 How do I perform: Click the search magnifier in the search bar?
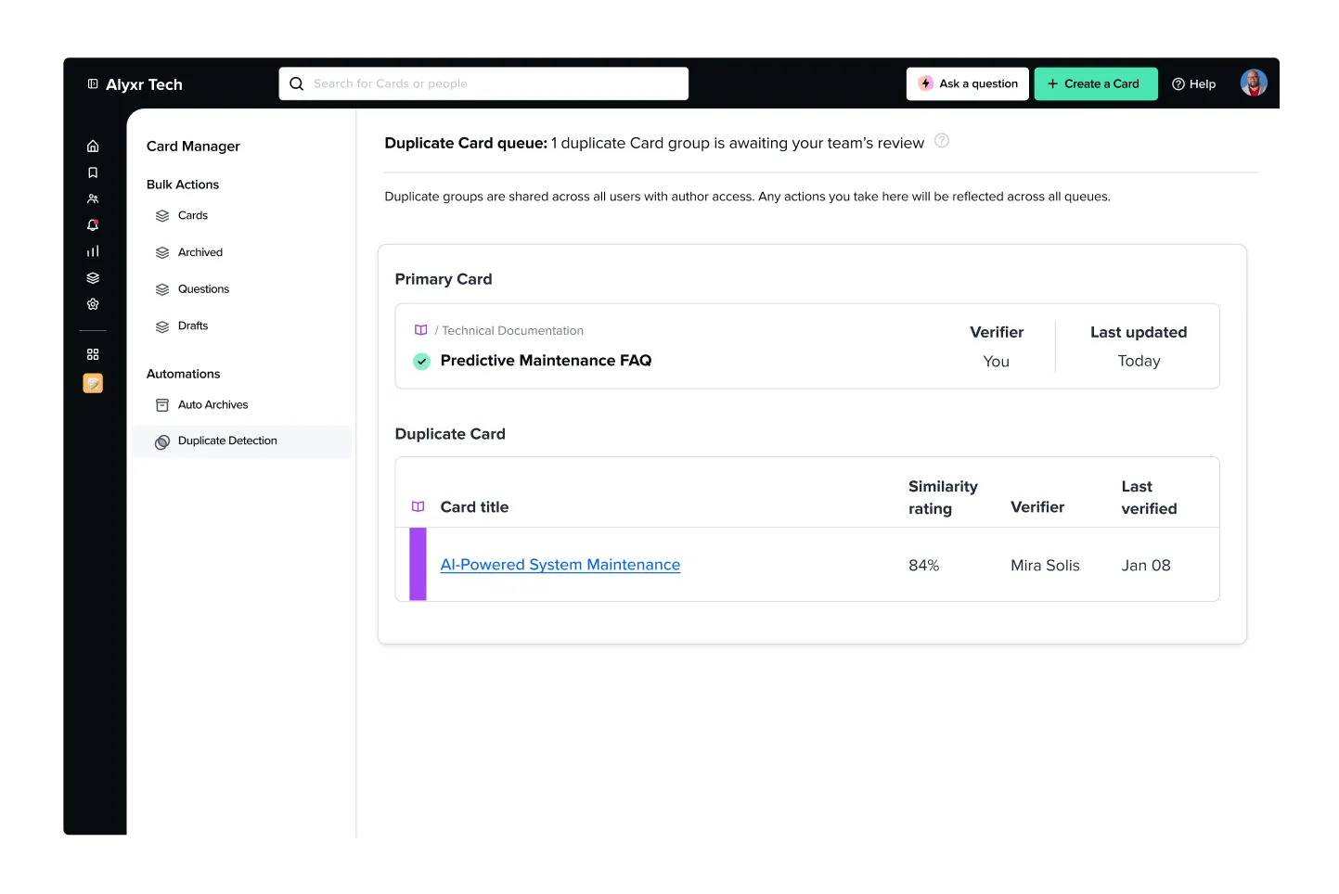(x=296, y=83)
